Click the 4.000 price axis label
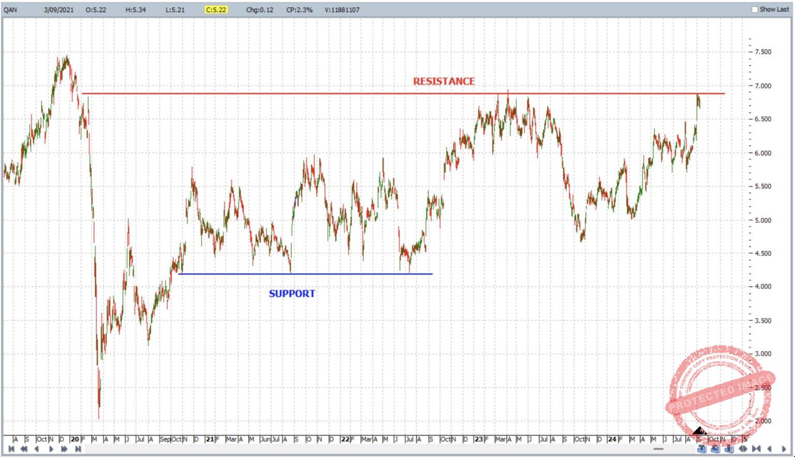 (763, 286)
